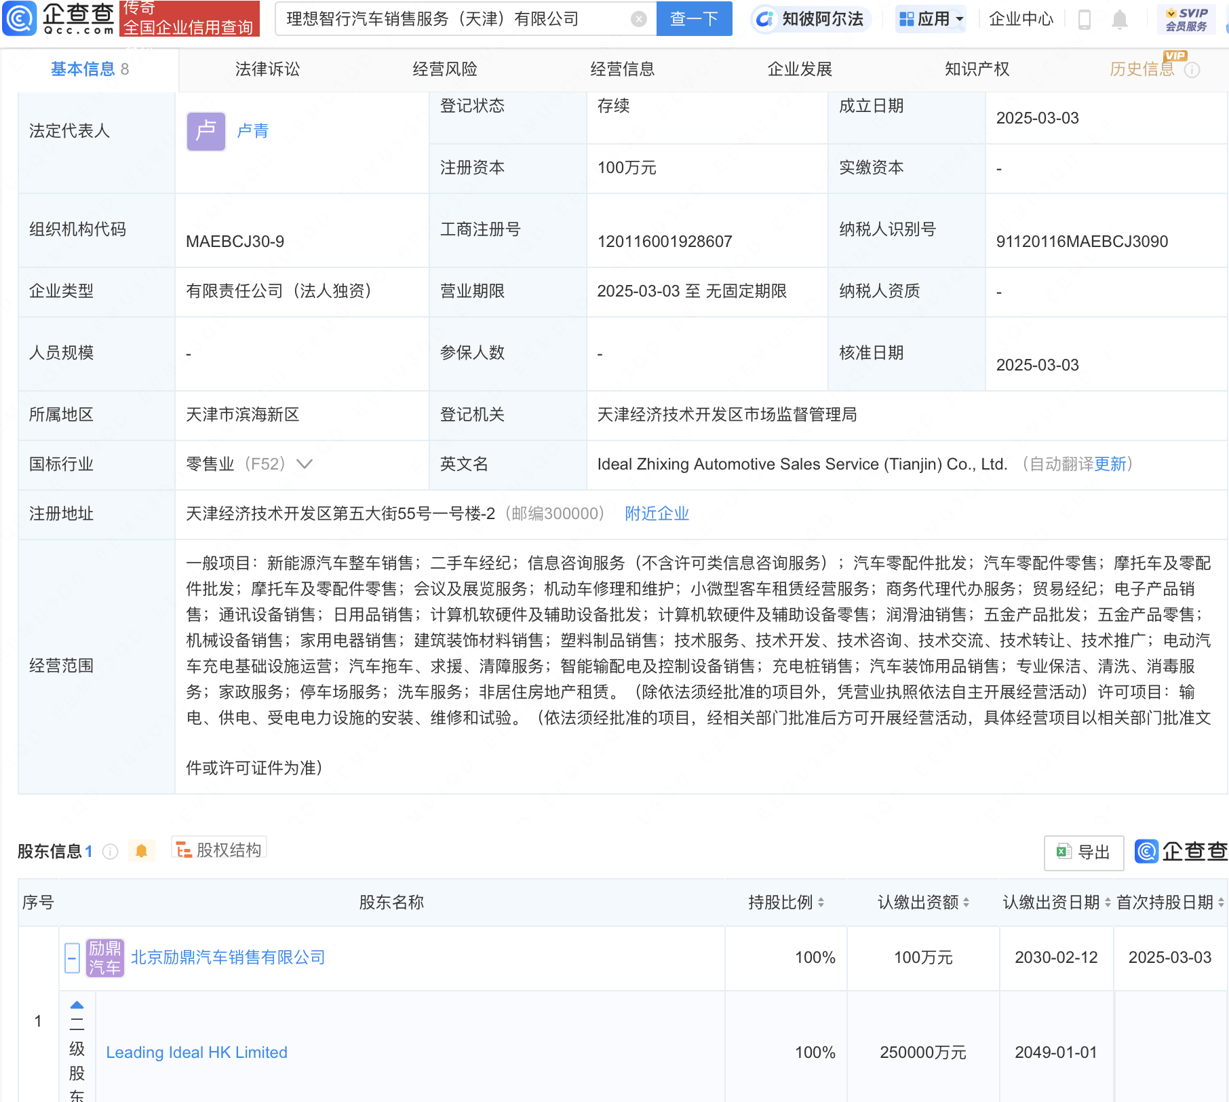Image resolution: width=1229 pixels, height=1102 pixels.
Task: Switch to the 经营风险 tab
Action: pos(445,69)
